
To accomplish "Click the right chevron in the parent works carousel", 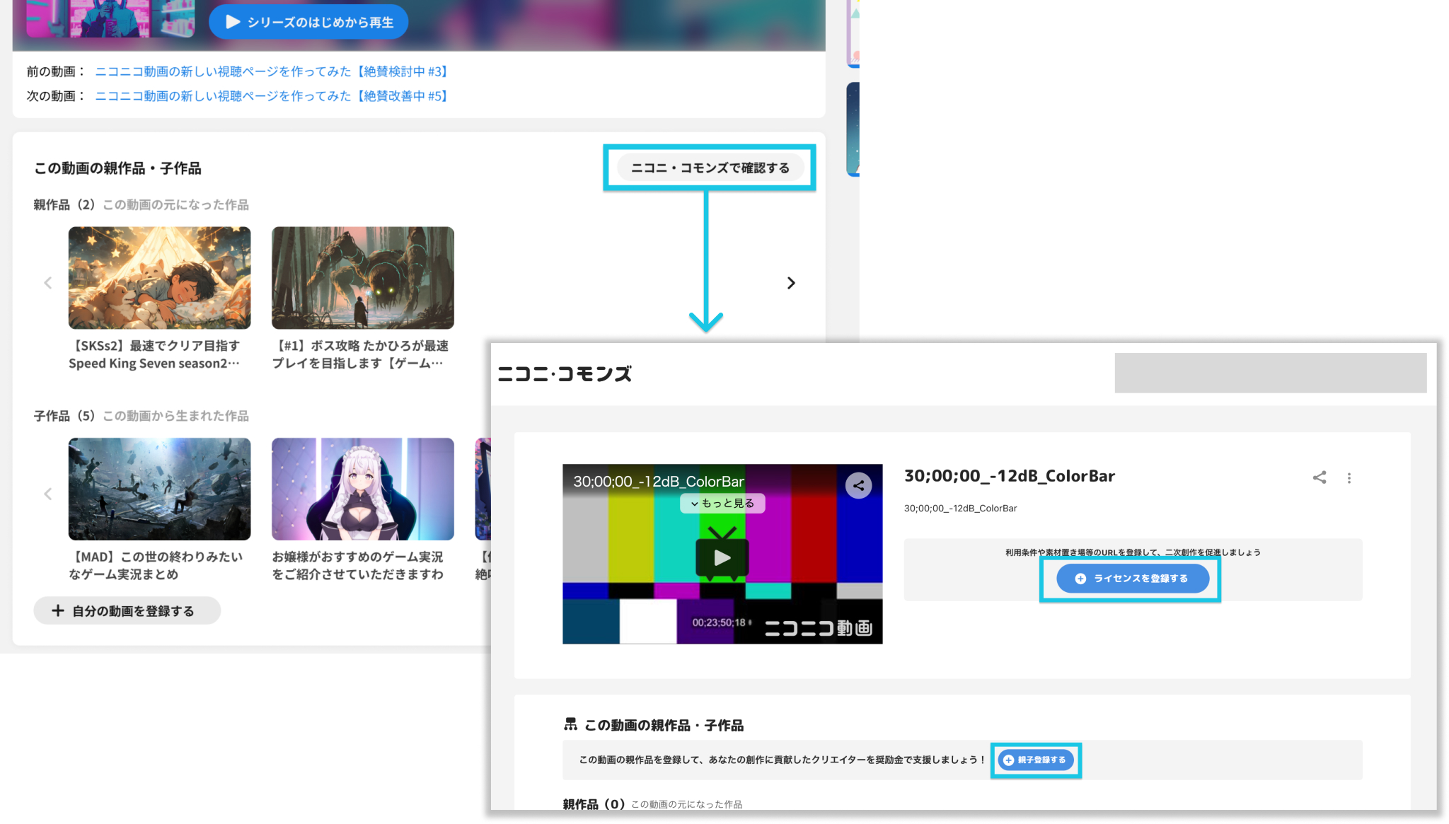I will click(791, 283).
